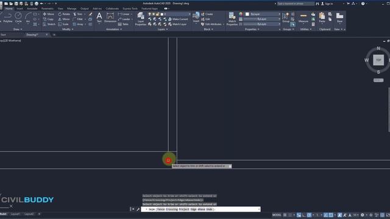
Task: Activate the Fillet tool
Action: 78,19
